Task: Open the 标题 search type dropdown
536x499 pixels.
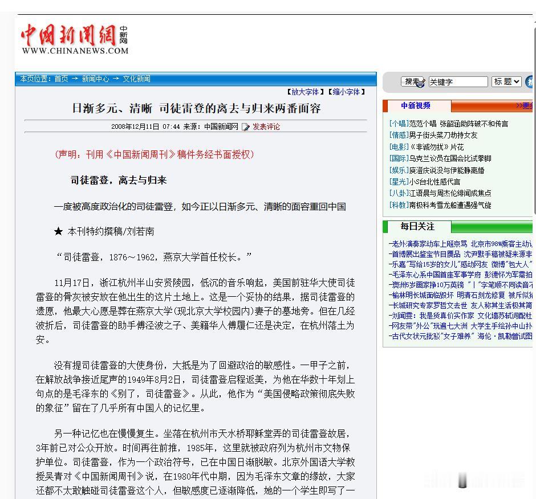Action: 506,81
